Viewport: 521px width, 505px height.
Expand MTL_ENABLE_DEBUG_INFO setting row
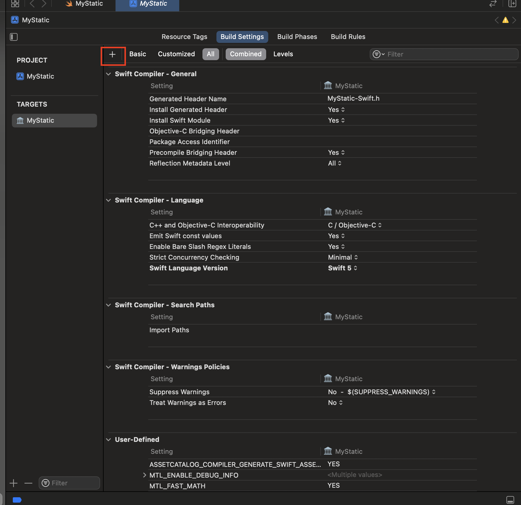(x=144, y=475)
